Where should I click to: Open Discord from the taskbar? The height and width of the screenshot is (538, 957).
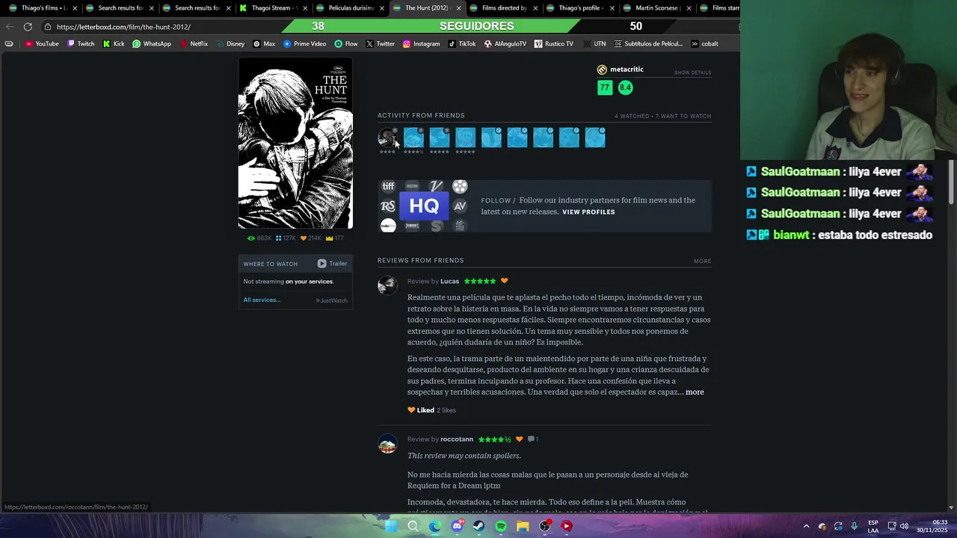(457, 526)
